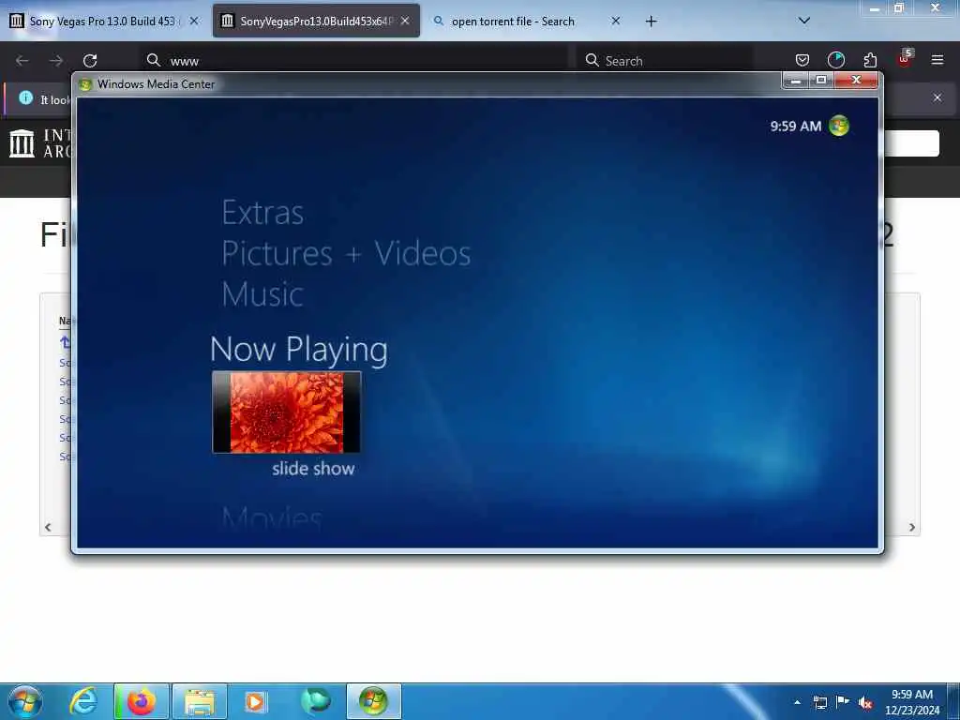
Task: Open Windows Explorer from taskbar
Action: [x=200, y=701]
